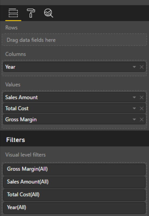Open the Total Cost field dropdown arrow
The image size is (149, 216).
click(x=134, y=108)
